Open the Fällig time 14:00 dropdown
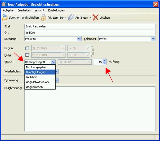This screenshot has width=160, height=141. pos(88,55)
